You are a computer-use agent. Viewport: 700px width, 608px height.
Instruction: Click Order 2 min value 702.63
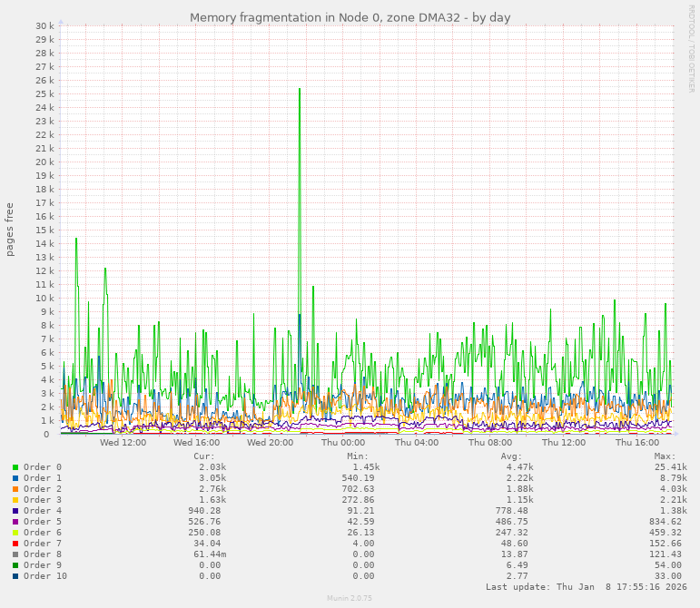[358, 489]
